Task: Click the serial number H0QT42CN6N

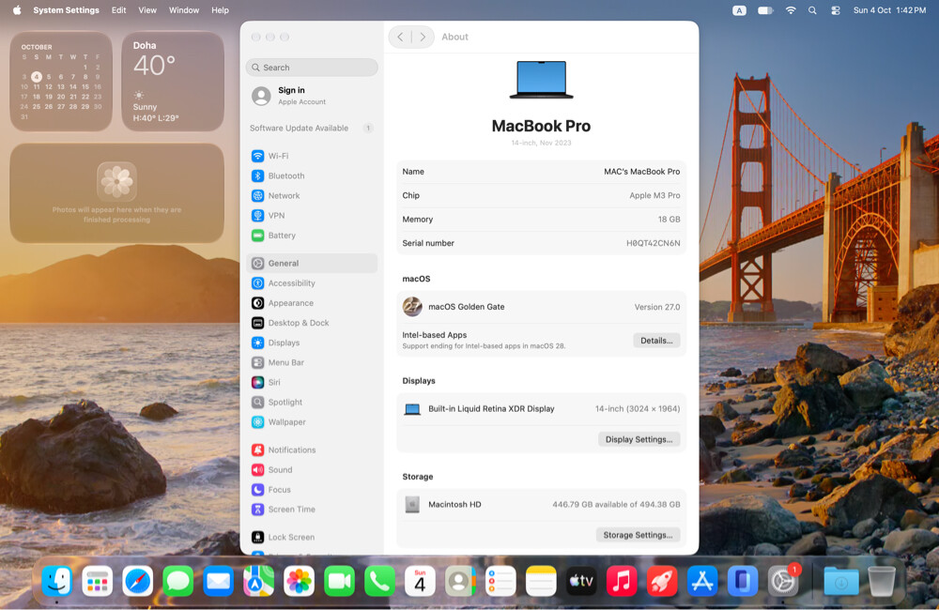Action: click(x=653, y=243)
